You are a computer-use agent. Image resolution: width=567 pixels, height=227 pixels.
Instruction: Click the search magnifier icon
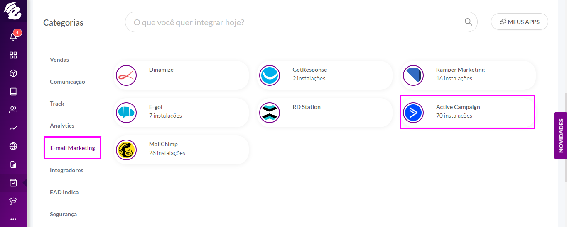pos(468,22)
